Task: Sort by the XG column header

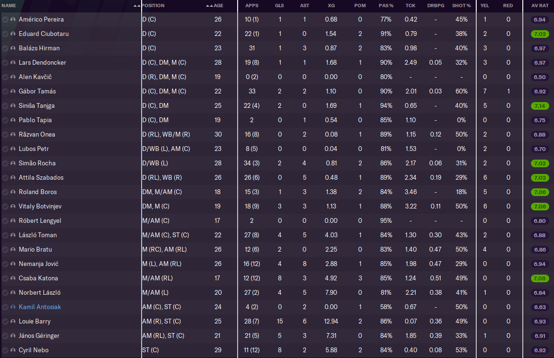Action: (x=331, y=6)
